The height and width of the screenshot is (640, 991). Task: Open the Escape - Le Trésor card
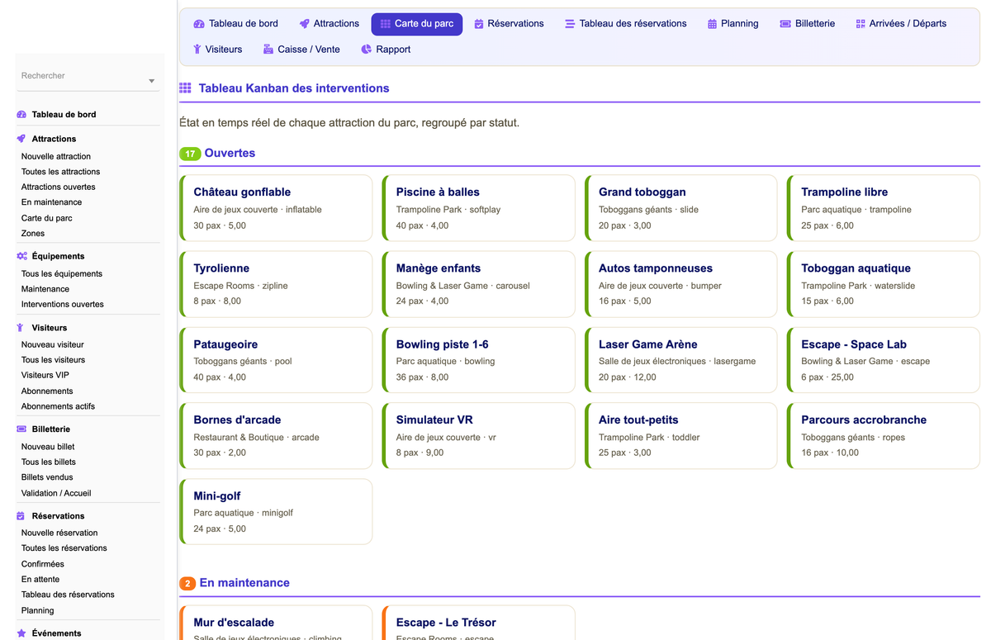pyautogui.click(x=478, y=623)
